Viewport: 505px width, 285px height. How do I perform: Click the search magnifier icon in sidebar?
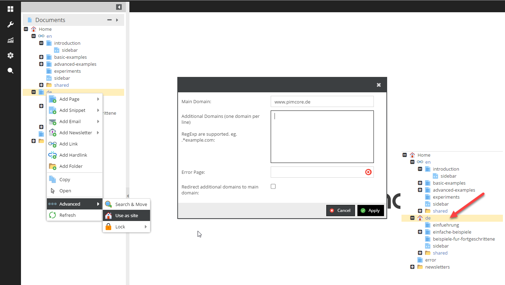[10, 71]
